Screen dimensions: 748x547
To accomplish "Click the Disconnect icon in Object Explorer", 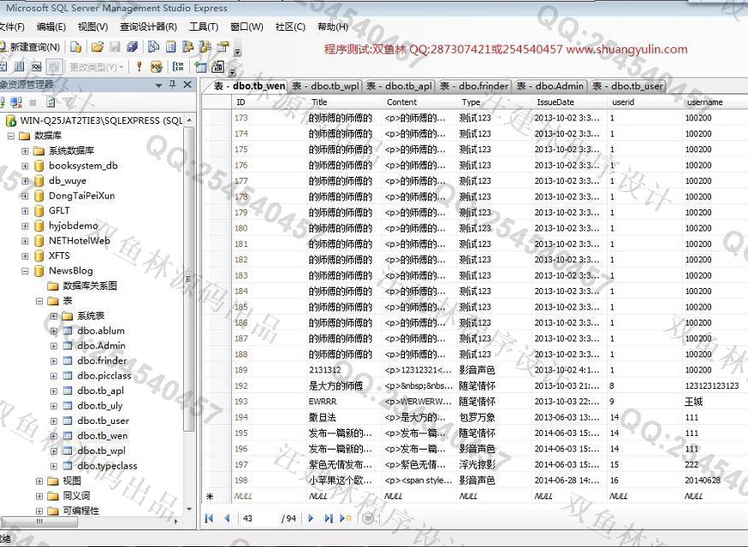I will (x=16, y=102).
